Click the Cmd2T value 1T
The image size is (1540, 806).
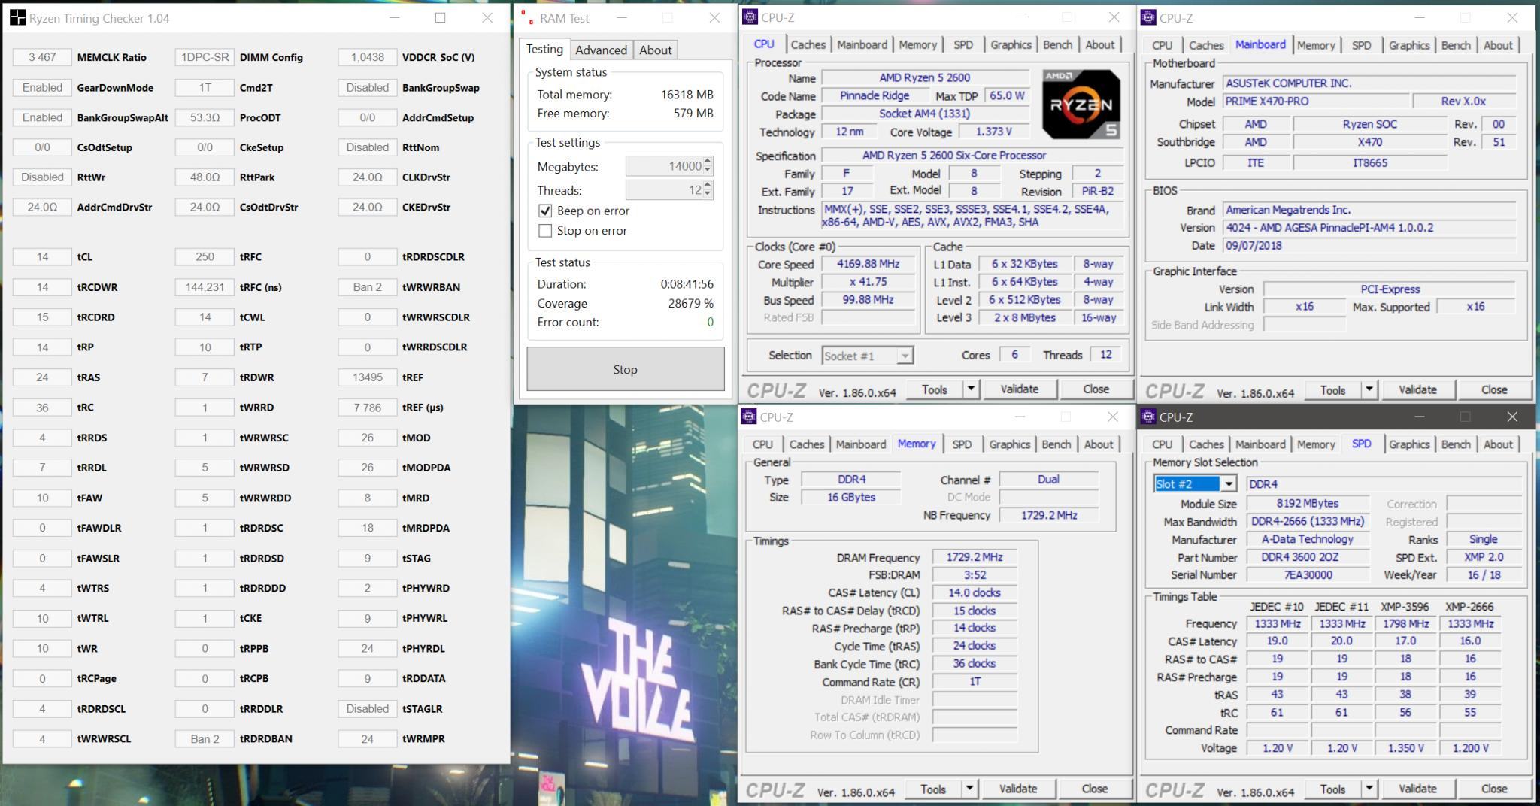205,87
